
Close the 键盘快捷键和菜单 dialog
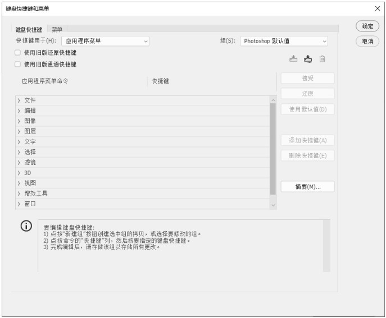coord(378,8)
